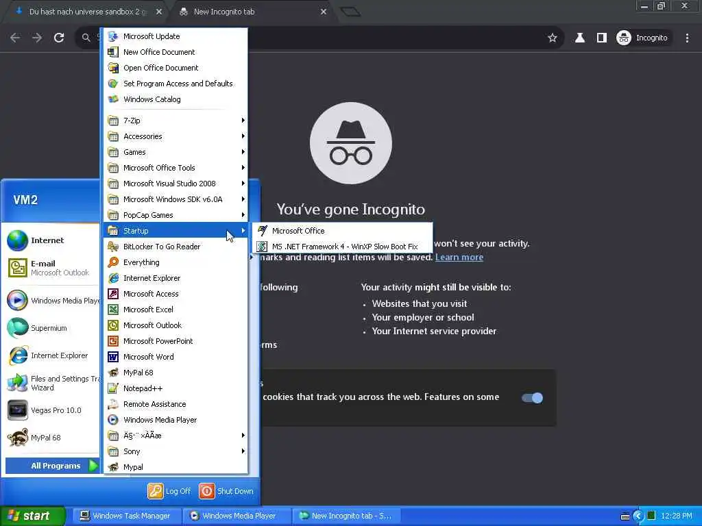This screenshot has width=702, height=526.
Task: Open Microsoft Update from All Programs
Action: coord(175,36)
